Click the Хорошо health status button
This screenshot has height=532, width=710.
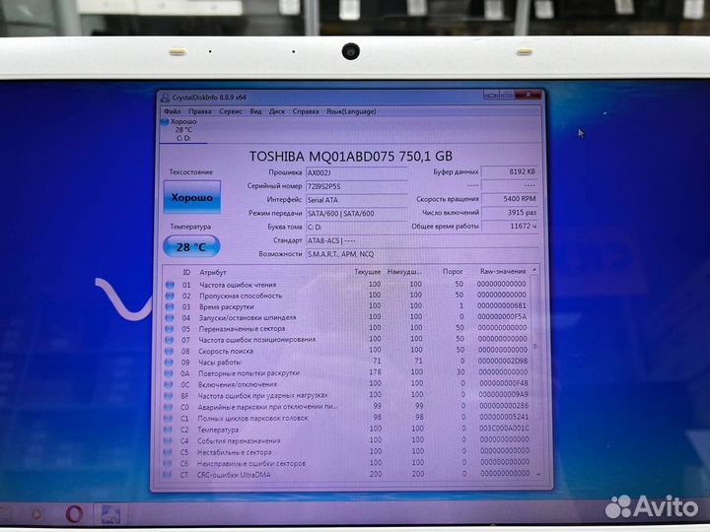pos(192,197)
